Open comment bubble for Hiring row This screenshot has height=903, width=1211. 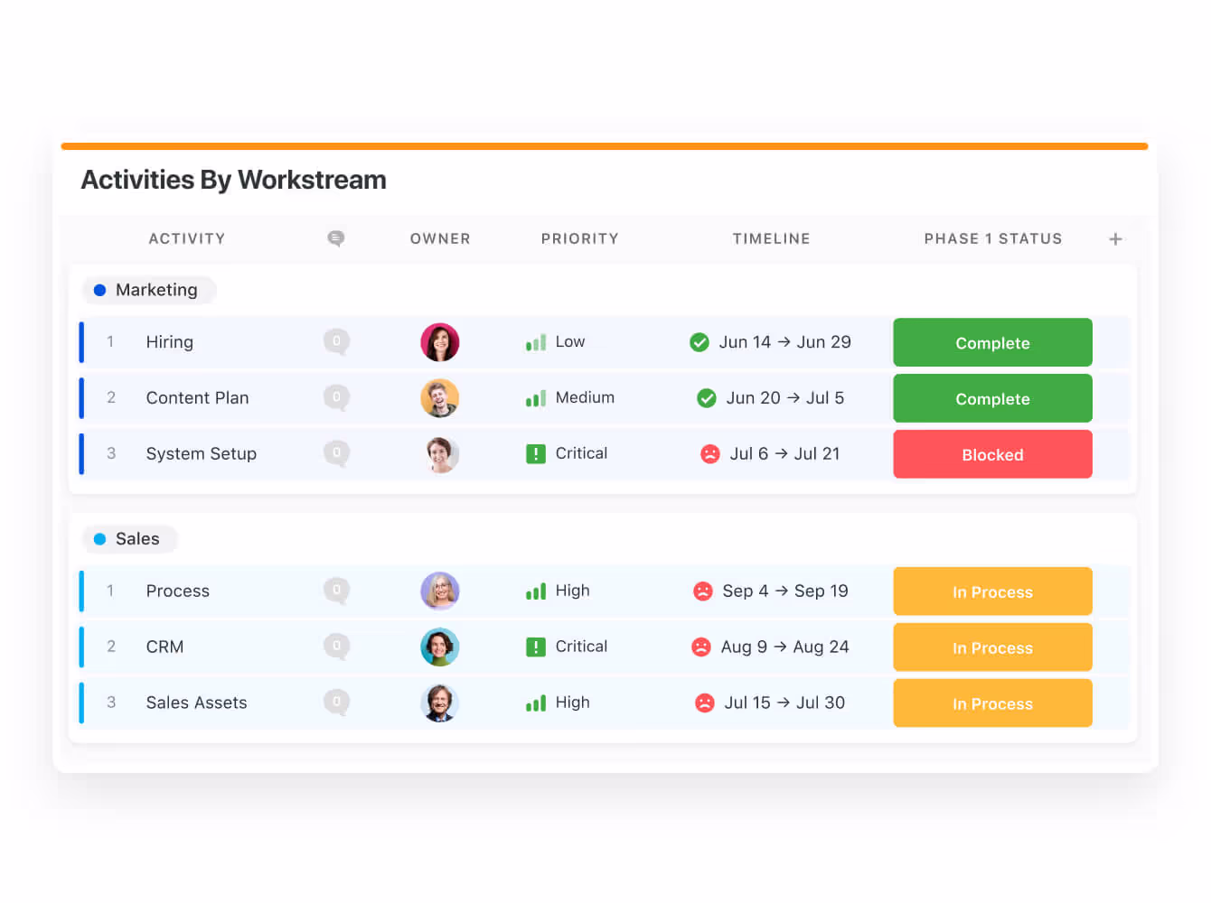click(336, 341)
